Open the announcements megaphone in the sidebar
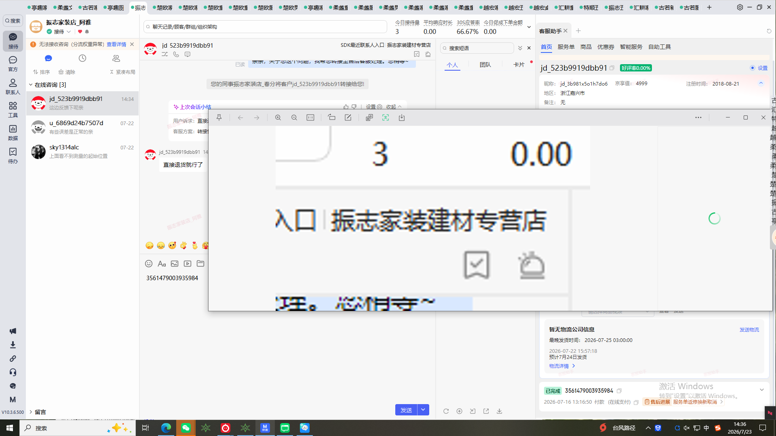The height and width of the screenshot is (436, 776). click(13, 331)
